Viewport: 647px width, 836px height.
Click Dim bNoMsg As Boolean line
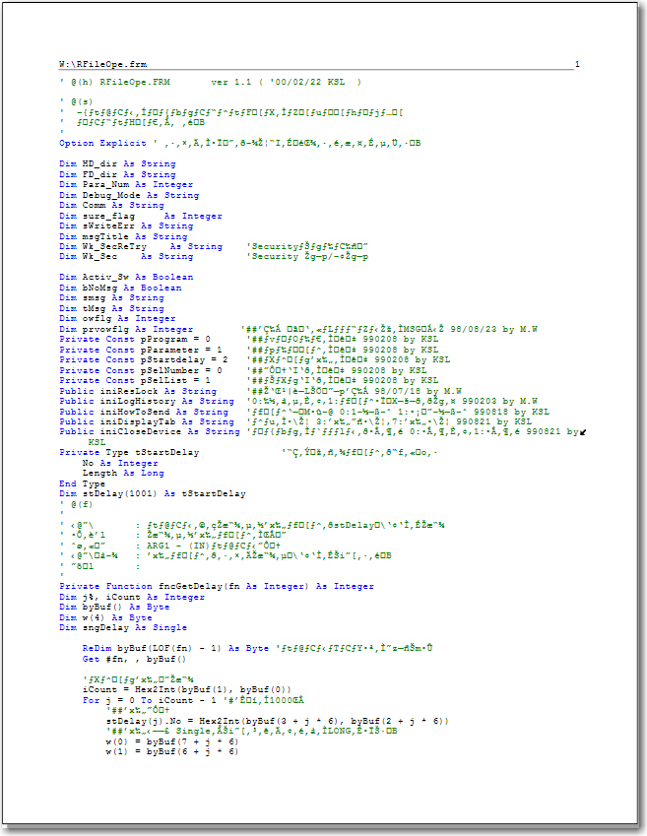pyautogui.click(x=120, y=288)
